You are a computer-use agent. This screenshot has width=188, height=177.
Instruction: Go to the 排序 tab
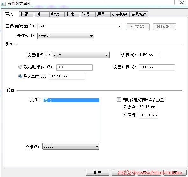tap(72, 14)
